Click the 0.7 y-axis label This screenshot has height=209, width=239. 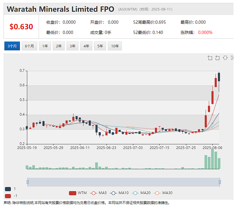22,71
